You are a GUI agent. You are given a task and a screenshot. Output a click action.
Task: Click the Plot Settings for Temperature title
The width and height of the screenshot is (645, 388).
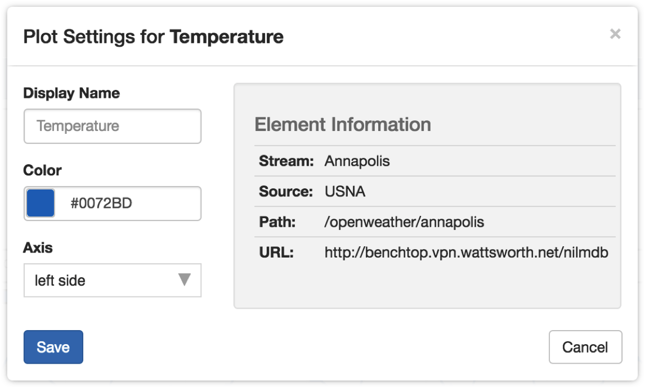click(x=153, y=37)
